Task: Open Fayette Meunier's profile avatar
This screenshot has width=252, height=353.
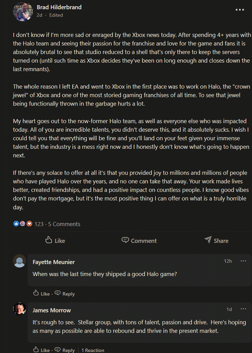Action: (20, 261)
